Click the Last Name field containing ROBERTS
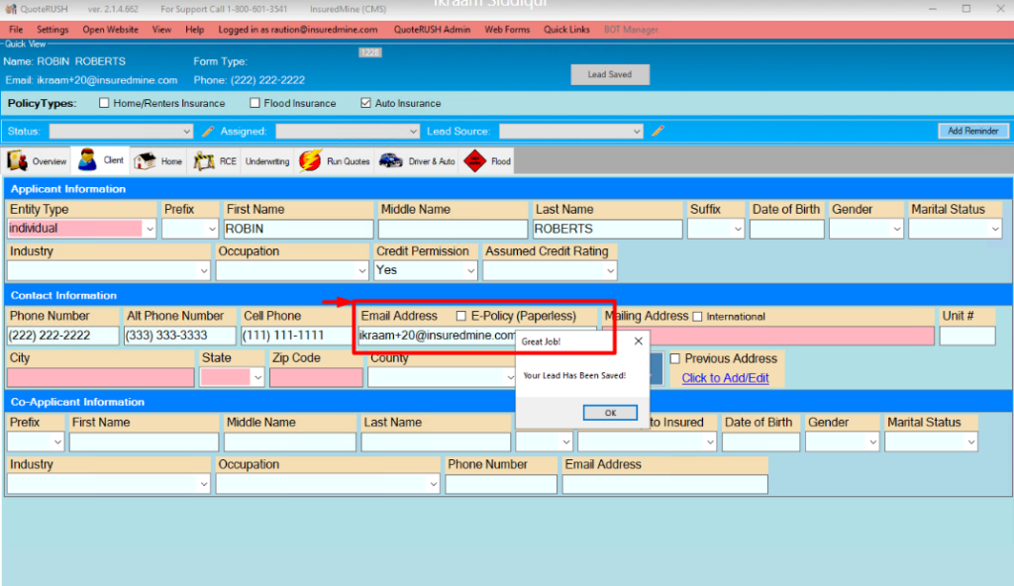 tap(608, 229)
